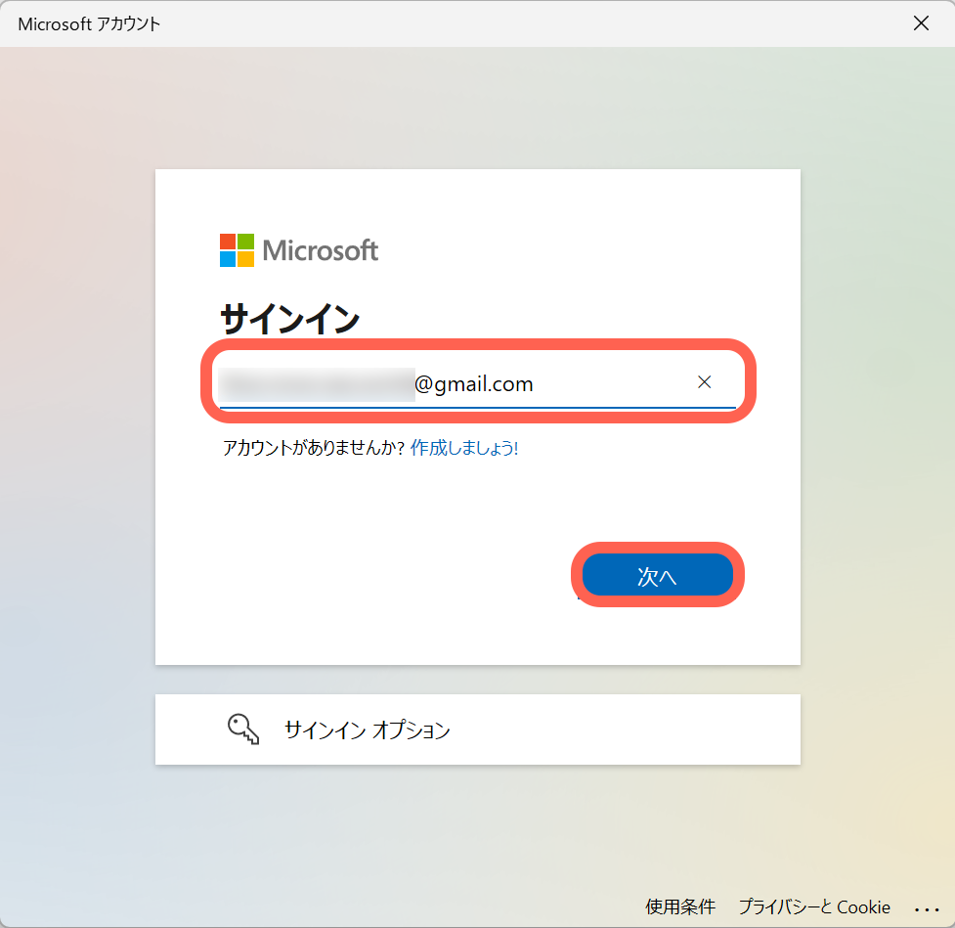Click the key icon beside サインイン オプション
This screenshot has width=955, height=928.
pos(243,729)
